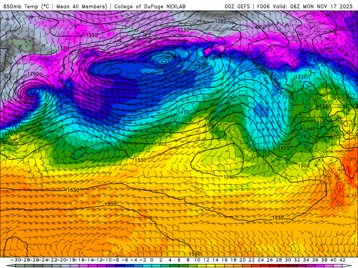This screenshot has height=268, width=358.
Task: Click the positive 6 color scale label
Action: [179, 260]
